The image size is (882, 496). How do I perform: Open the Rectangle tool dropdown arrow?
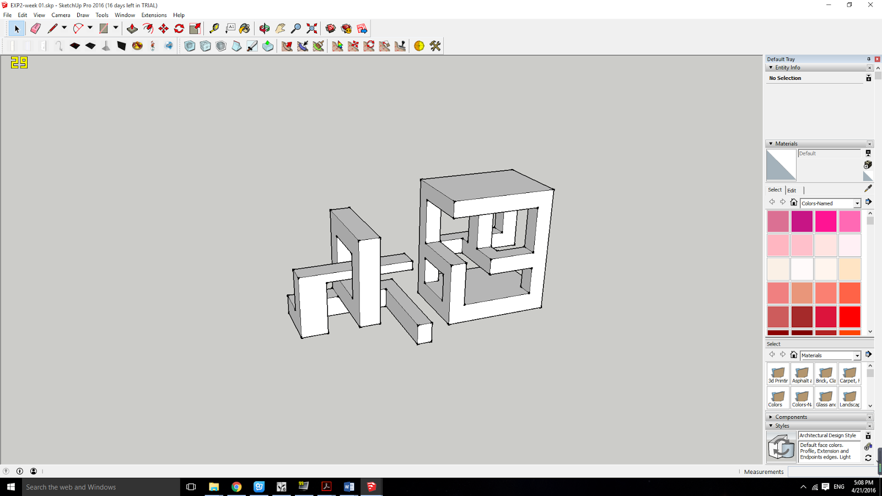116,28
